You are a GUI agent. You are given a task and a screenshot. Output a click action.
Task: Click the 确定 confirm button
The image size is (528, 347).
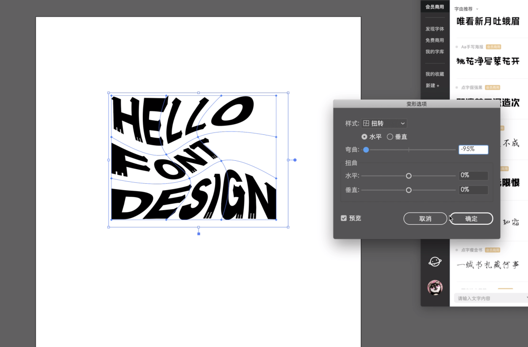tap(471, 218)
